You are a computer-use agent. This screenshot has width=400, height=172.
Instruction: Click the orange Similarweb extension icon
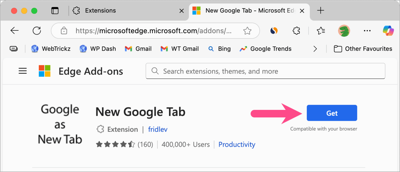click(x=274, y=31)
